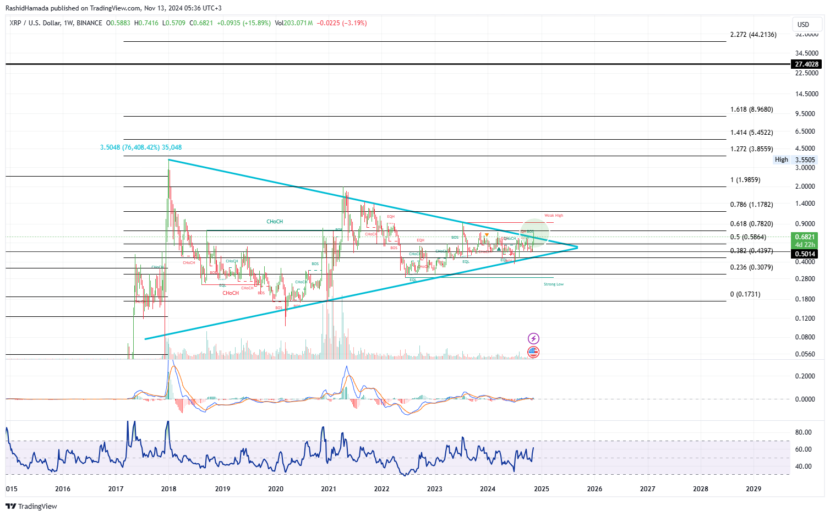Click the green 0.6821 current price label
The image size is (830, 516).
pos(805,237)
